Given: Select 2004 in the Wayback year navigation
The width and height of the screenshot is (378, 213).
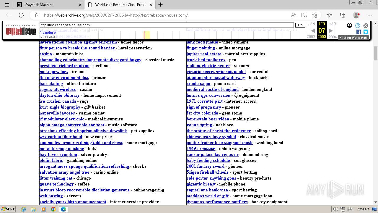Looking at the screenshot, I should (333, 37).
